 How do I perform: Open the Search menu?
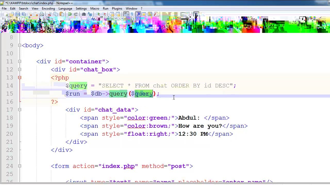pyautogui.click(x=23, y=8)
